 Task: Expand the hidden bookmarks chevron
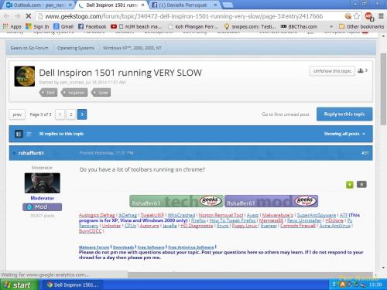coord(331,26)
